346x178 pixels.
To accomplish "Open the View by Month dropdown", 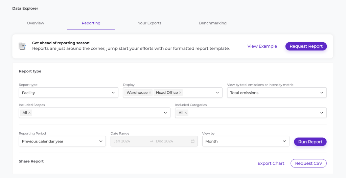I will [x=284, y=141].
